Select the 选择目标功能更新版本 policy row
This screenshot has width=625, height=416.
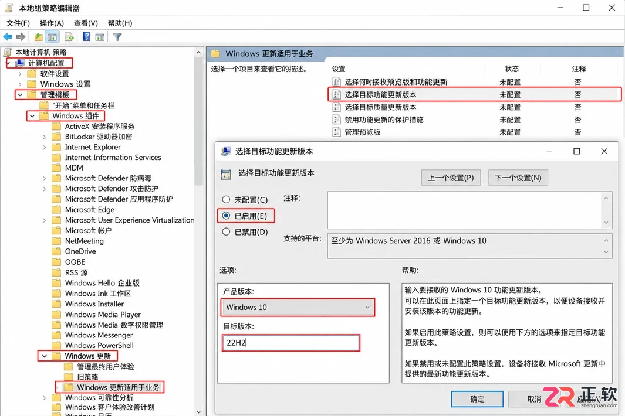474,94
